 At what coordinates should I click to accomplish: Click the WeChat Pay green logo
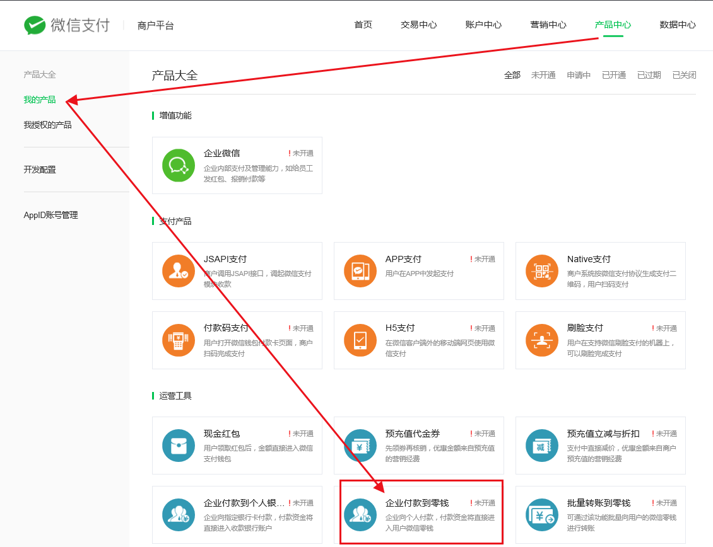tap(35, 25)
